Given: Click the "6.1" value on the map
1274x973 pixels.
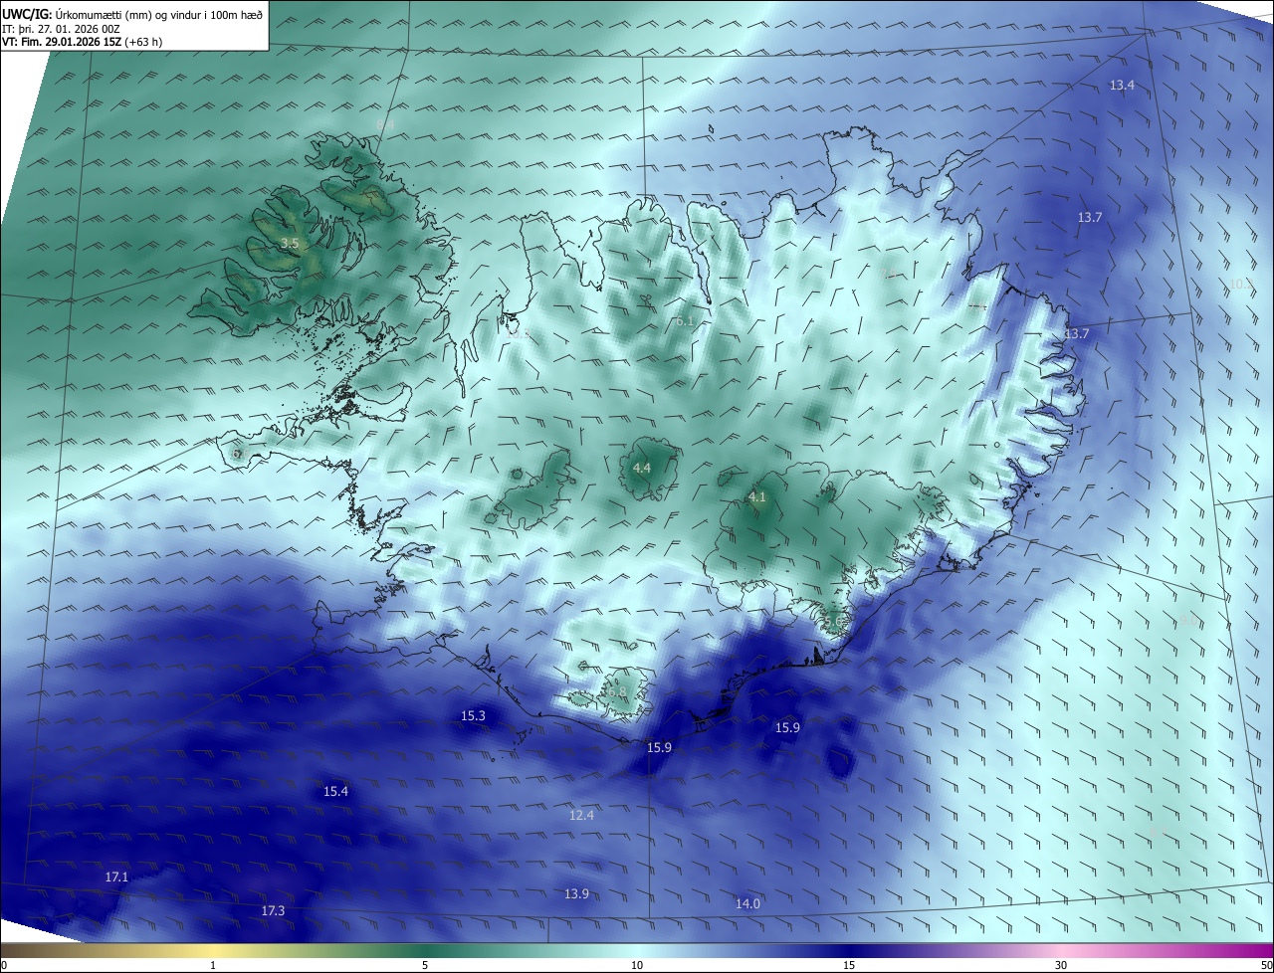Looking at the screenshot, I should pyautogui.click(x=684, y=321).
